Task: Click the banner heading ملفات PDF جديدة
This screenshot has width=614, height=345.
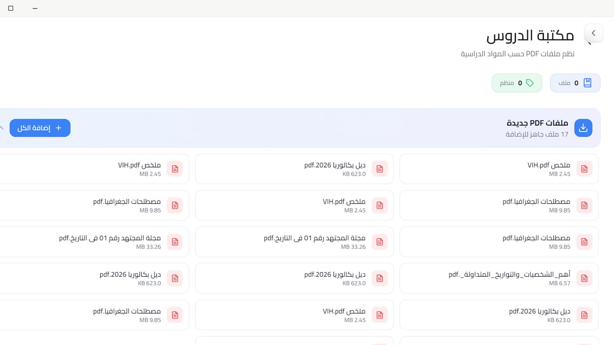Action: pyautogui.click(x=538, y=123)
